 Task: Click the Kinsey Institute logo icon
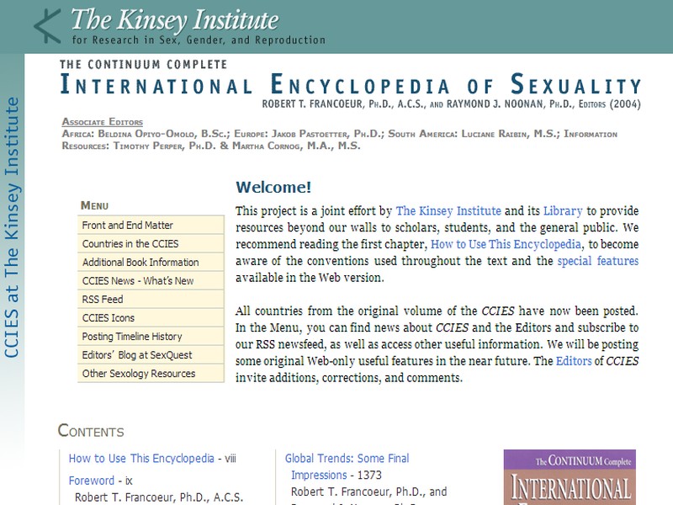(48, 27)
